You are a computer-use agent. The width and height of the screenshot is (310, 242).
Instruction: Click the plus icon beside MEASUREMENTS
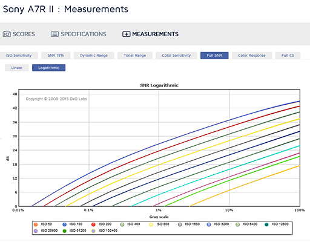click(126, 34)
